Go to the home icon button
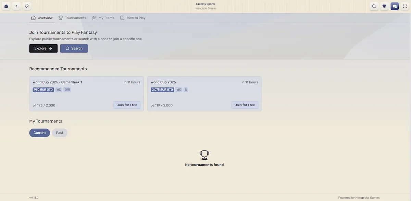 (6, 6)
